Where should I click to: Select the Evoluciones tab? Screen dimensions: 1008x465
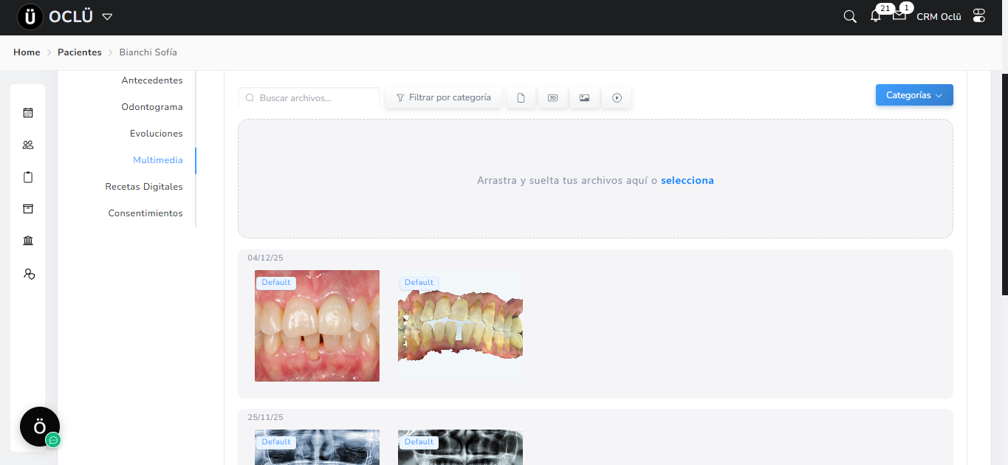pyautogui.click(x=157, y=134)
